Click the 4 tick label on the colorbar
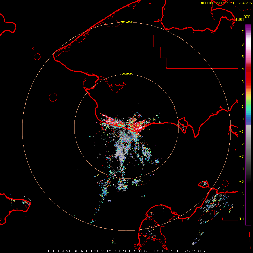The height and width of the screenshot is (253, 253). coord(243,69)
